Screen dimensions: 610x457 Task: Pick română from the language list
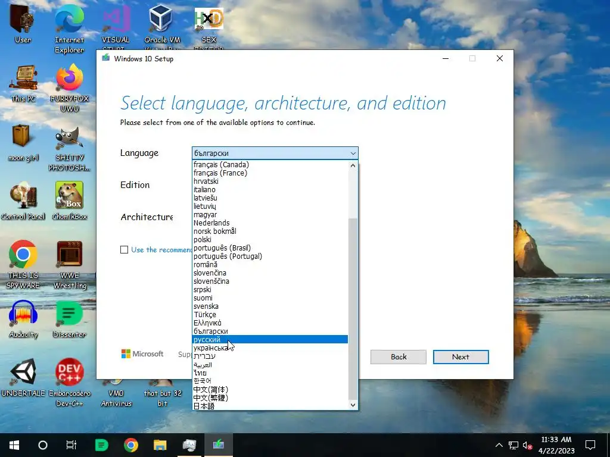click(270, 265)
